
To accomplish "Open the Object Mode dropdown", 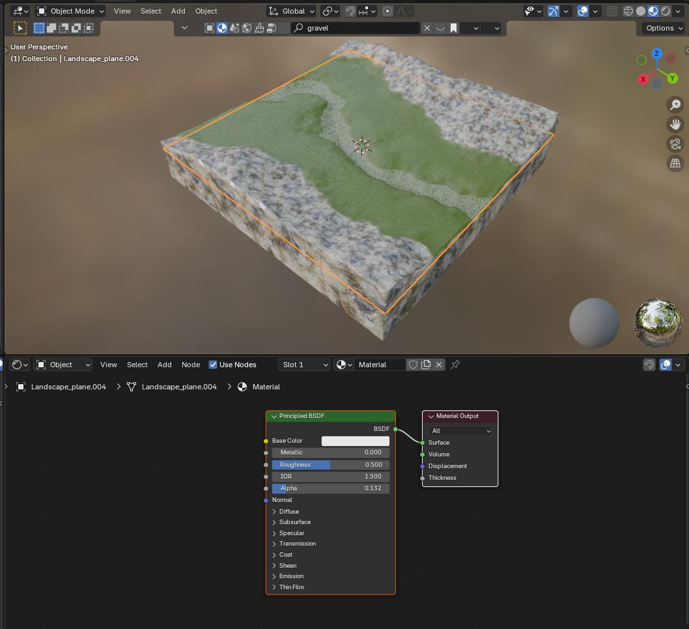I will 70,11.
